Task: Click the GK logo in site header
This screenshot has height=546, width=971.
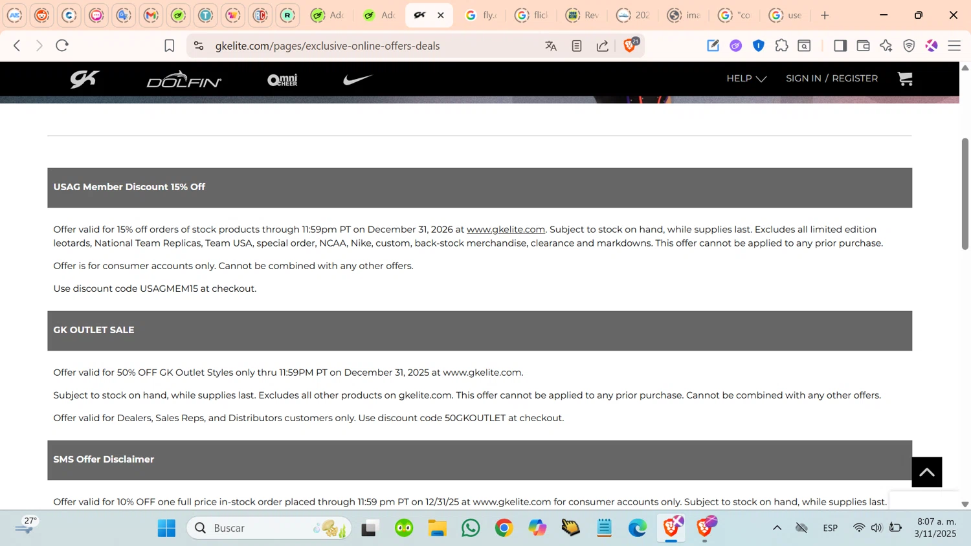Action: coord(85,79)
